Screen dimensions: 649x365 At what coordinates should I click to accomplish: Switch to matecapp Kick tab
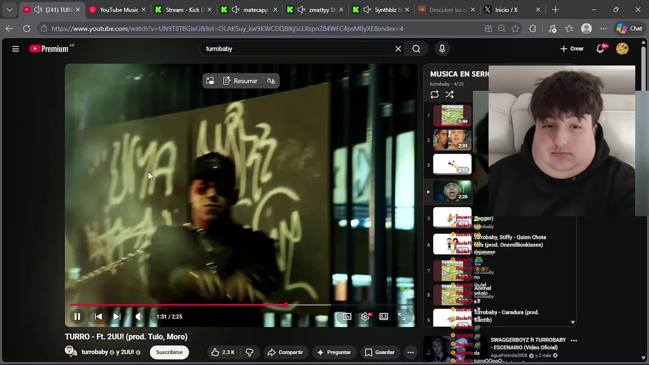(x=249, y=10)
